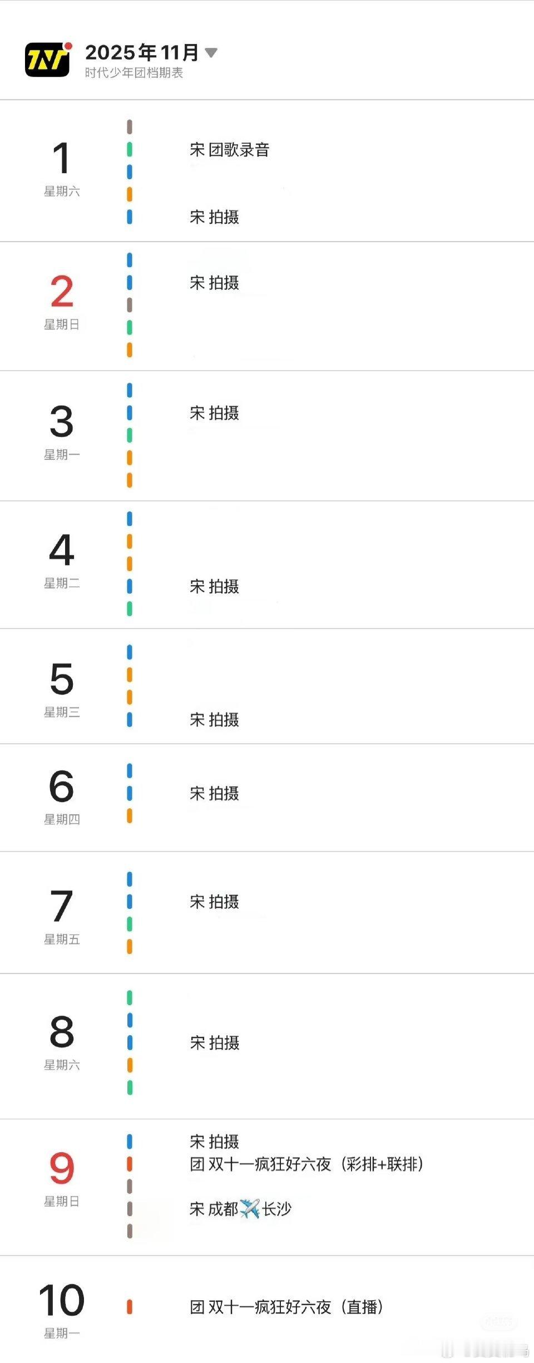Open the 宋 拍摄 entry on day 4
Screen dimensions: 534x1363
click(x=214, y=586)
